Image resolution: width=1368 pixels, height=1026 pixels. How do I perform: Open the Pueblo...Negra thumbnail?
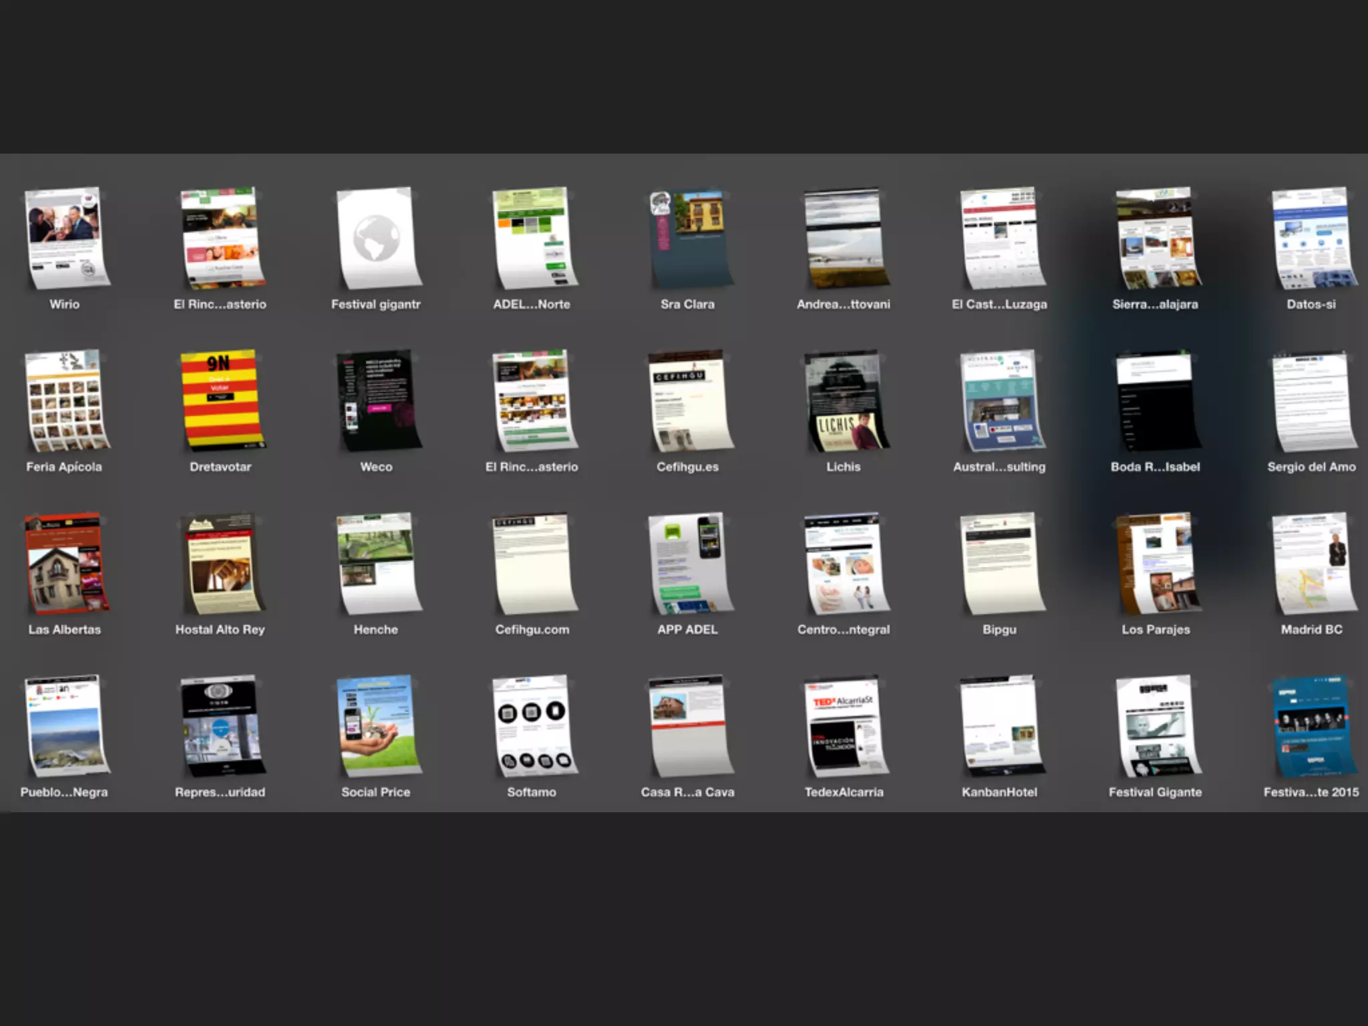(65, 725)
